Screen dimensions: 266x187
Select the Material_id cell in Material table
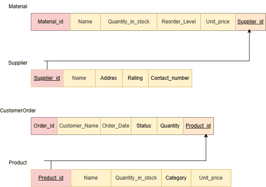(50, 22)
